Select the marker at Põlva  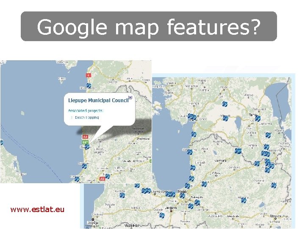click(x=268, y=135)
